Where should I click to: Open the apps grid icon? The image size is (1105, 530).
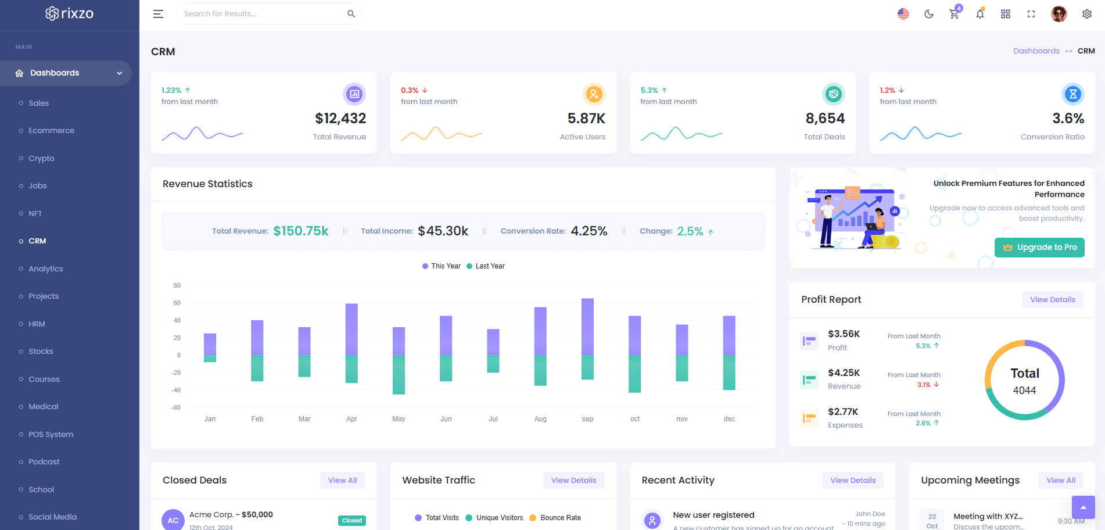1006,14
